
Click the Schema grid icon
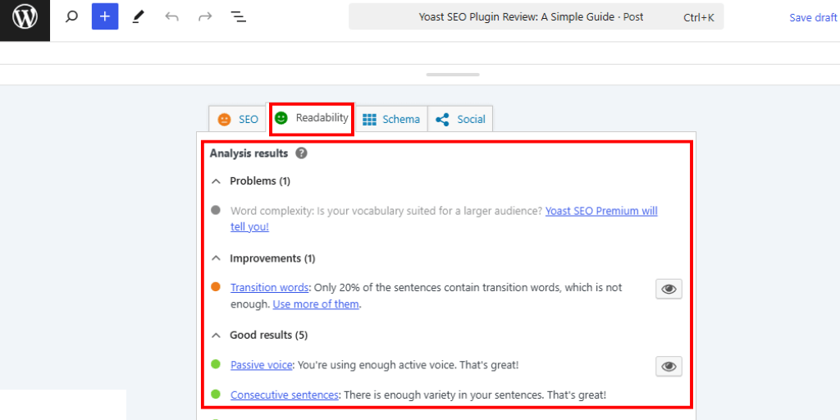(369, 120)
